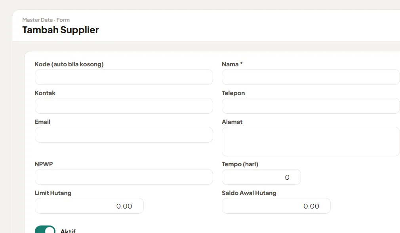Focus the Nama input field
The width and height of the screenshot is (400, 233).
point(311,77)
